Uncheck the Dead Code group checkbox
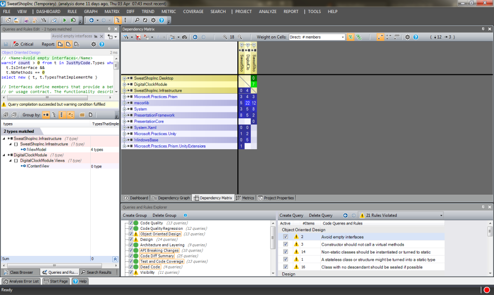Viewport: 494px width, 295px height. pos(130,267)
